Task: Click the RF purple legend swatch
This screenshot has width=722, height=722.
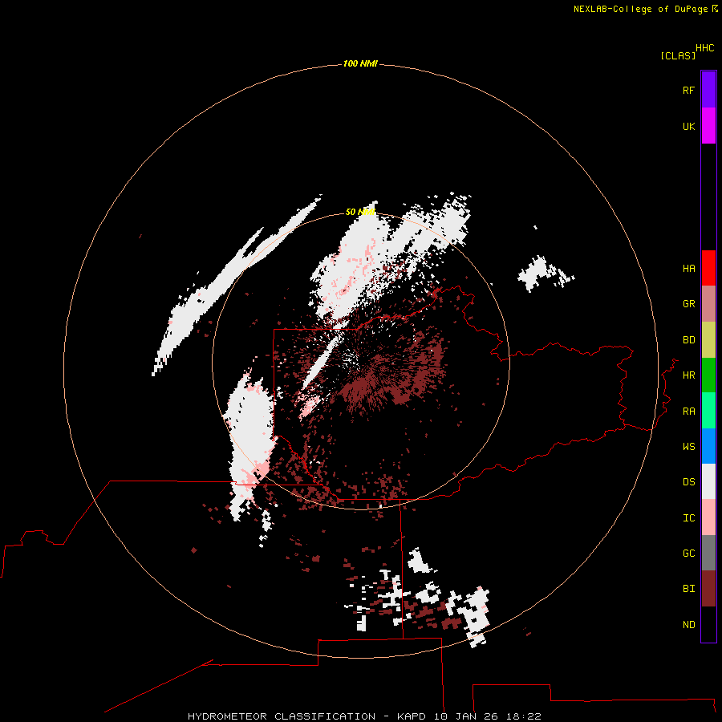Action: tap(708, 90)
